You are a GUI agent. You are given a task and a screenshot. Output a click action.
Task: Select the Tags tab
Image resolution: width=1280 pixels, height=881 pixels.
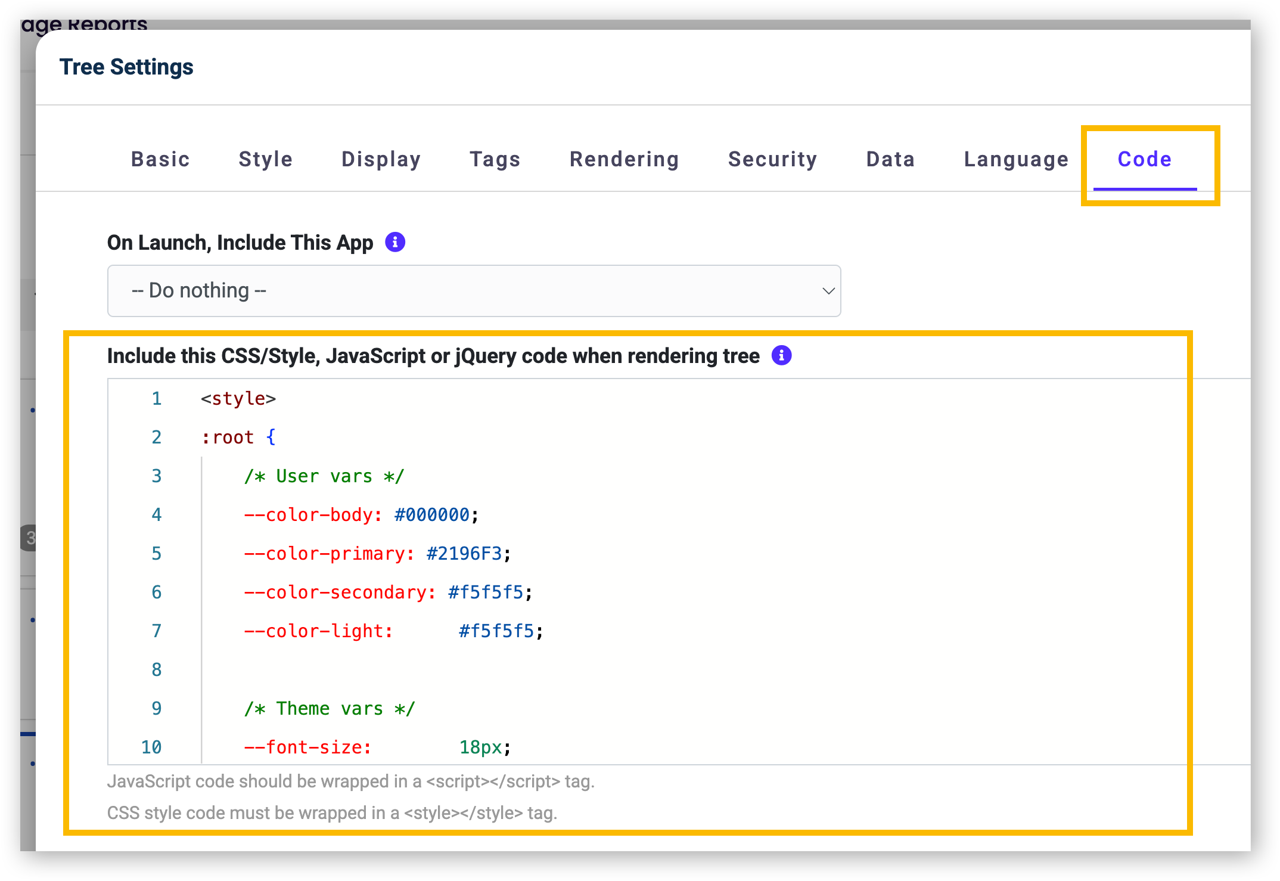pyautogui.click(x=495, y=159)
